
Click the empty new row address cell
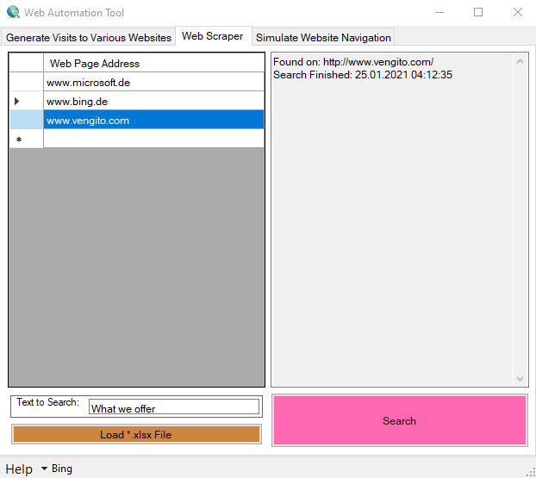(153, 139)
